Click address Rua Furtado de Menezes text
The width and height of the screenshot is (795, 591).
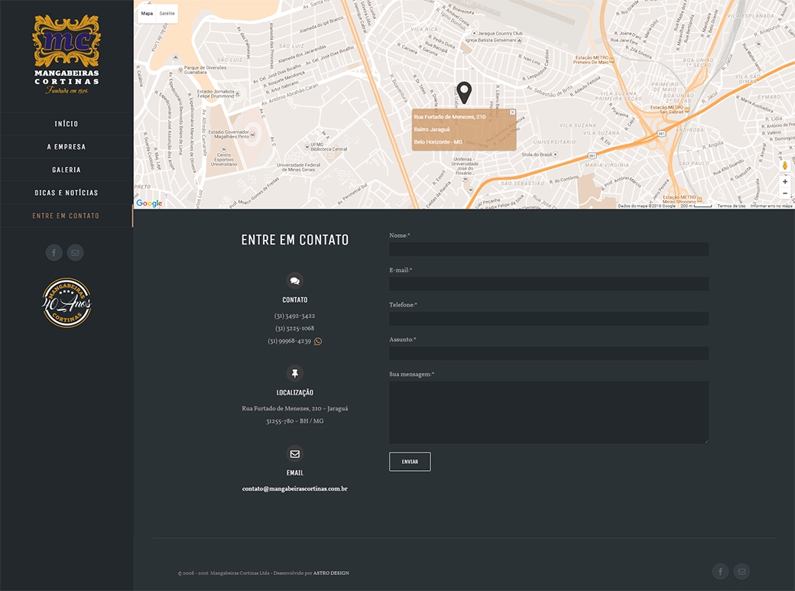point(294,408)
